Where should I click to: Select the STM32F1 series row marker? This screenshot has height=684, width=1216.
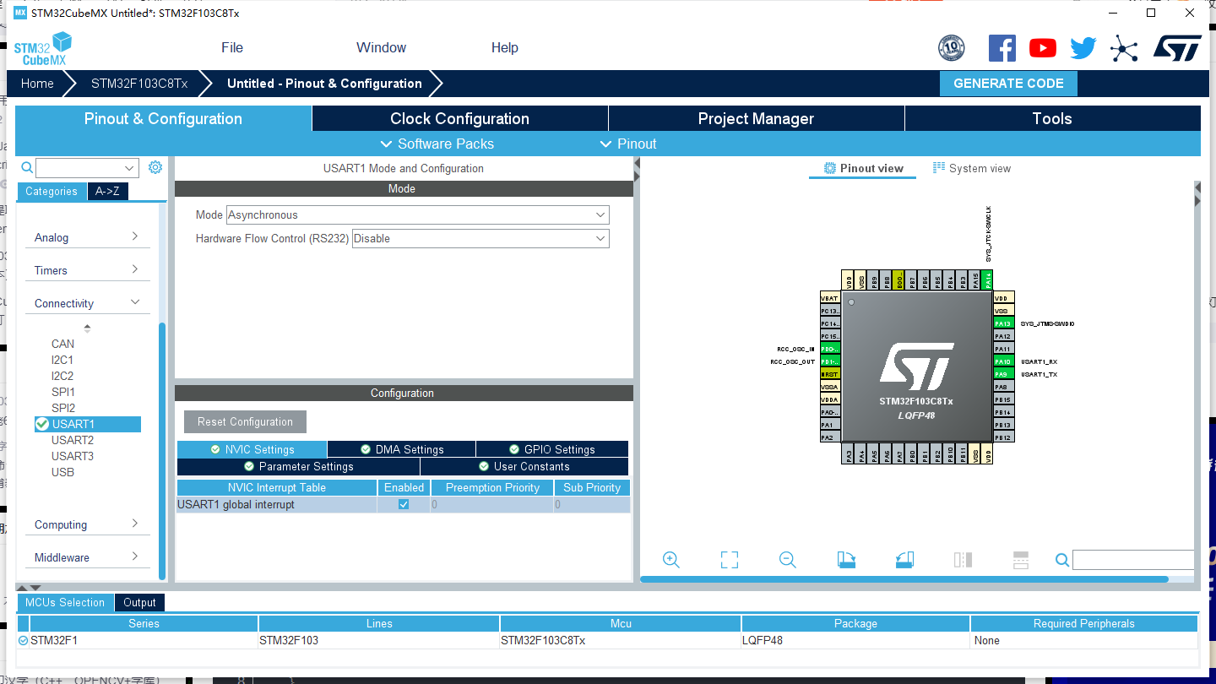[x=23, y=641]
